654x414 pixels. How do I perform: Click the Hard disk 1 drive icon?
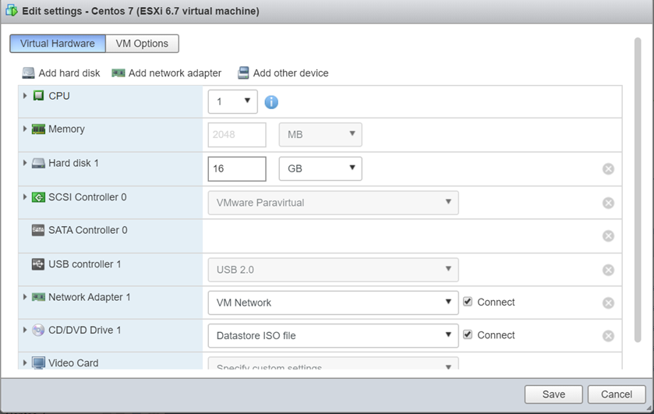click(38, 163)
